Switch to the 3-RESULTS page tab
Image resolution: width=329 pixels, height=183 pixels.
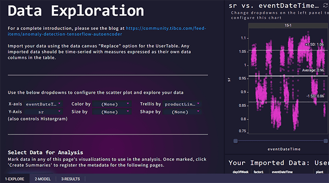click(70, 179)
